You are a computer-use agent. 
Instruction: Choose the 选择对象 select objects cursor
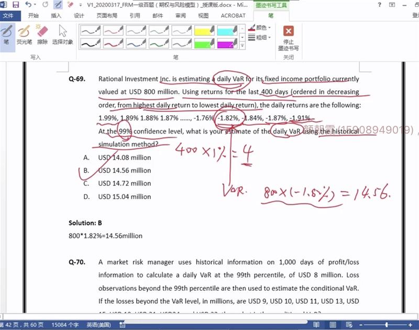tap(62, 35)
